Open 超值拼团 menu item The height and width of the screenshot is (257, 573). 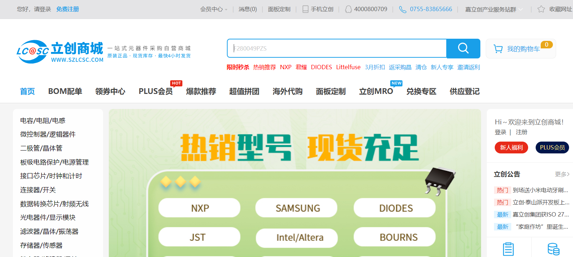pos(244,91)
